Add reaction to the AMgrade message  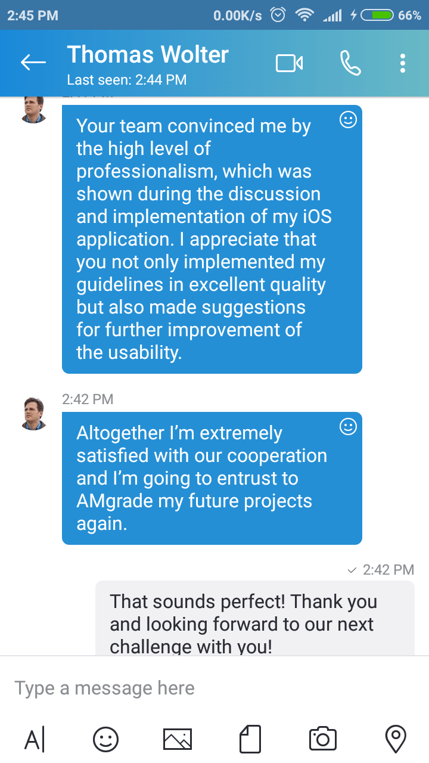click(x=348, y=427)
